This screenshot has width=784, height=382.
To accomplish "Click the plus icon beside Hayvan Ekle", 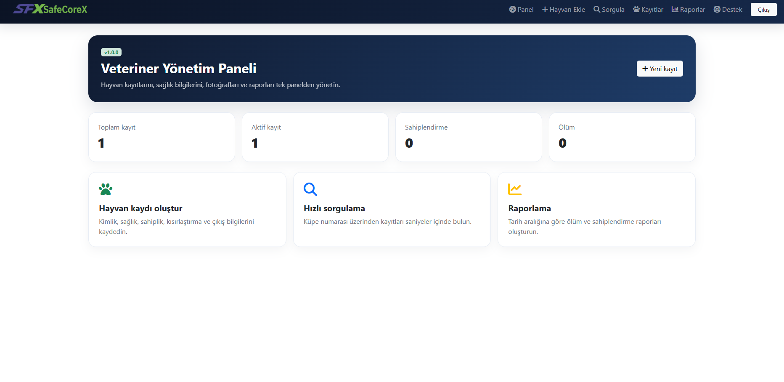I will pyautogui.click(x=545, y=9).
